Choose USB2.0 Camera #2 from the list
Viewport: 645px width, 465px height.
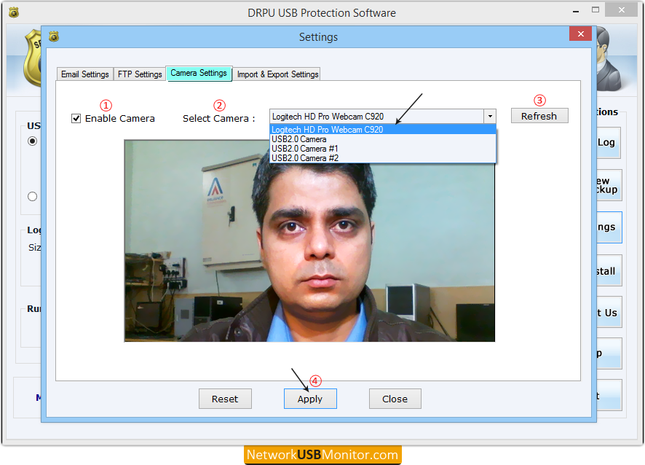[382, 158]
